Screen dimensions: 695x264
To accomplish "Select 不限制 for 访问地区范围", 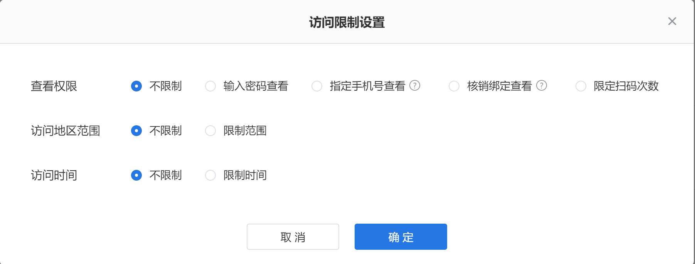I will 136,131.
